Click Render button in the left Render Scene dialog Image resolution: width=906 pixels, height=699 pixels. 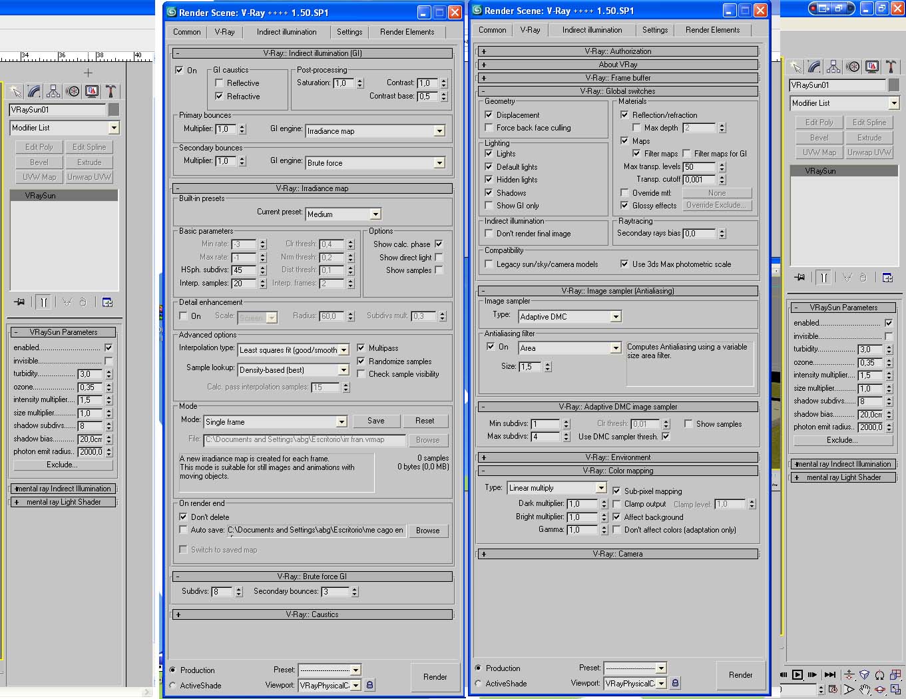pyautogui.click(x=435, y=677)
